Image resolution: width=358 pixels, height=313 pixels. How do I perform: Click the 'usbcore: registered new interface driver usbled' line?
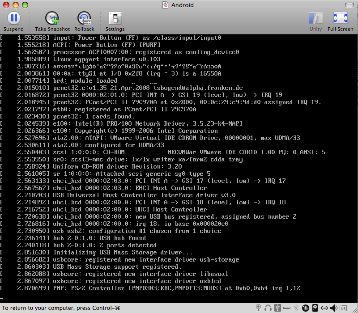[137, 281]
